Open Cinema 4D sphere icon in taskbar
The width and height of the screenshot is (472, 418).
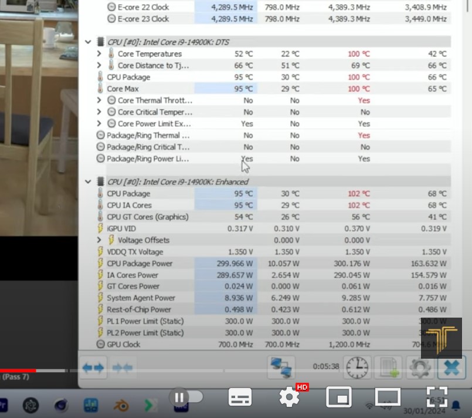pyautogui.click(x=61, y=405)
